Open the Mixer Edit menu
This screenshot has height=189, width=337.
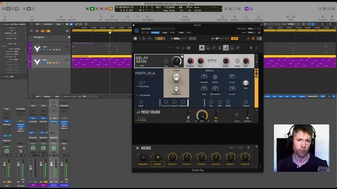[x=37, y=97]
